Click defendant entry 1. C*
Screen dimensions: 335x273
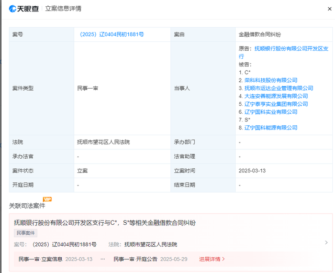tap(244, 72)
